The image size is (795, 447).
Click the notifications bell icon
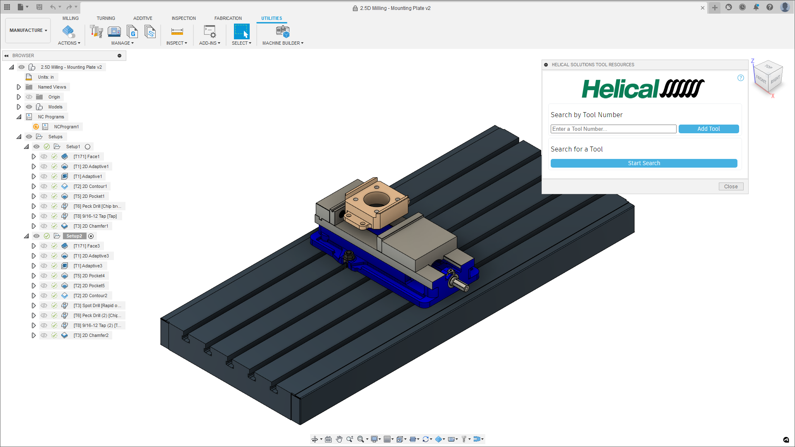(756, 7)
